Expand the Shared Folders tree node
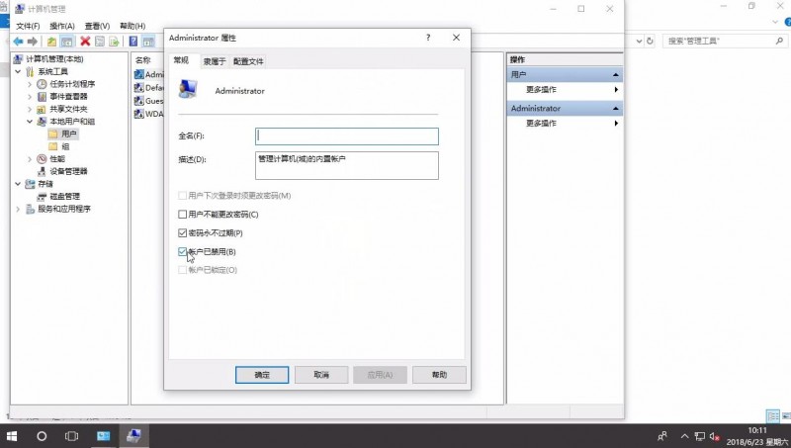Image resolution: width=791 pixels, height=448 pixels. tap(30, 109)
